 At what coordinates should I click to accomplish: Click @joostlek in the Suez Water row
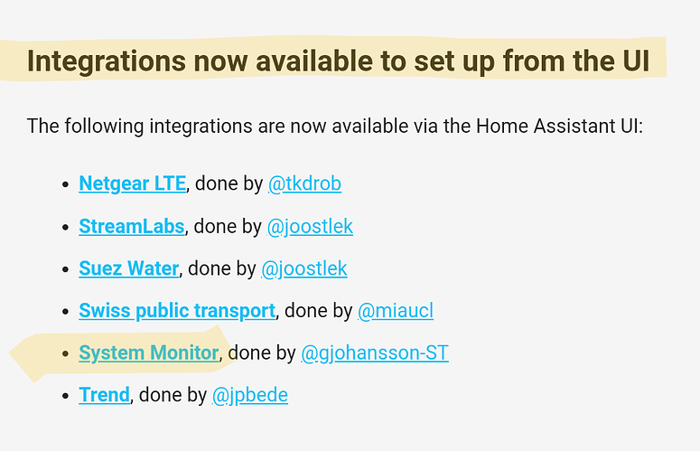coord(304,268)
